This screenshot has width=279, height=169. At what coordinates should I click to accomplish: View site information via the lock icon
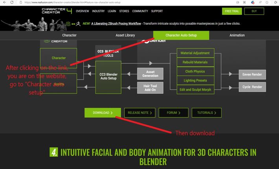[21, 2]
